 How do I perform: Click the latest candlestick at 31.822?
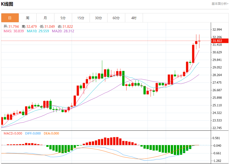tap(199, 41)
